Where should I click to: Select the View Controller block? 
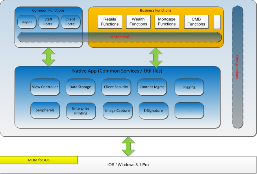[45, 87]
